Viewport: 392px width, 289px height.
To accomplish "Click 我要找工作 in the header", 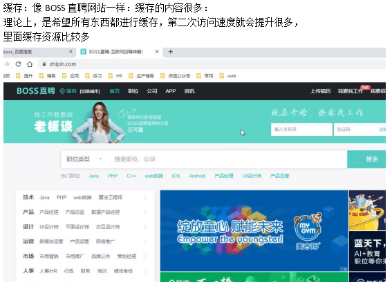I will (x=351, y=91).
